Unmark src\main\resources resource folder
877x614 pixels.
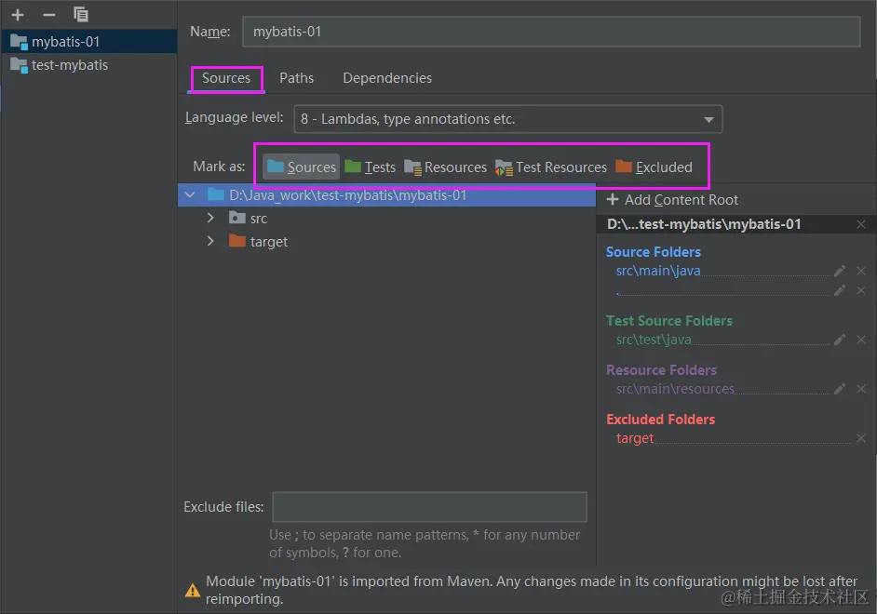(861, 389)
